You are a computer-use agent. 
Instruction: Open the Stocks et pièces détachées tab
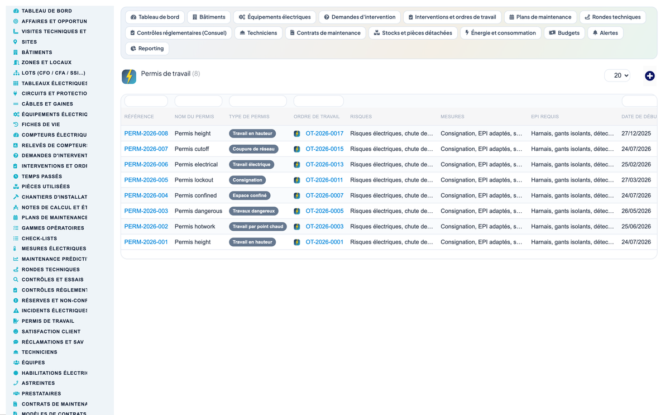[x=413, y=33]
